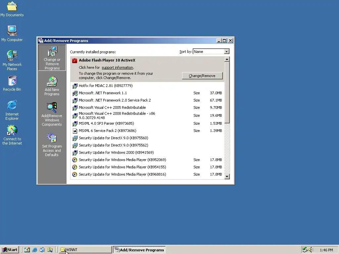Viewport: 339px width, 254px height.
Task: Switch to the WINNT taskbar window
Action: pos(85,250)
